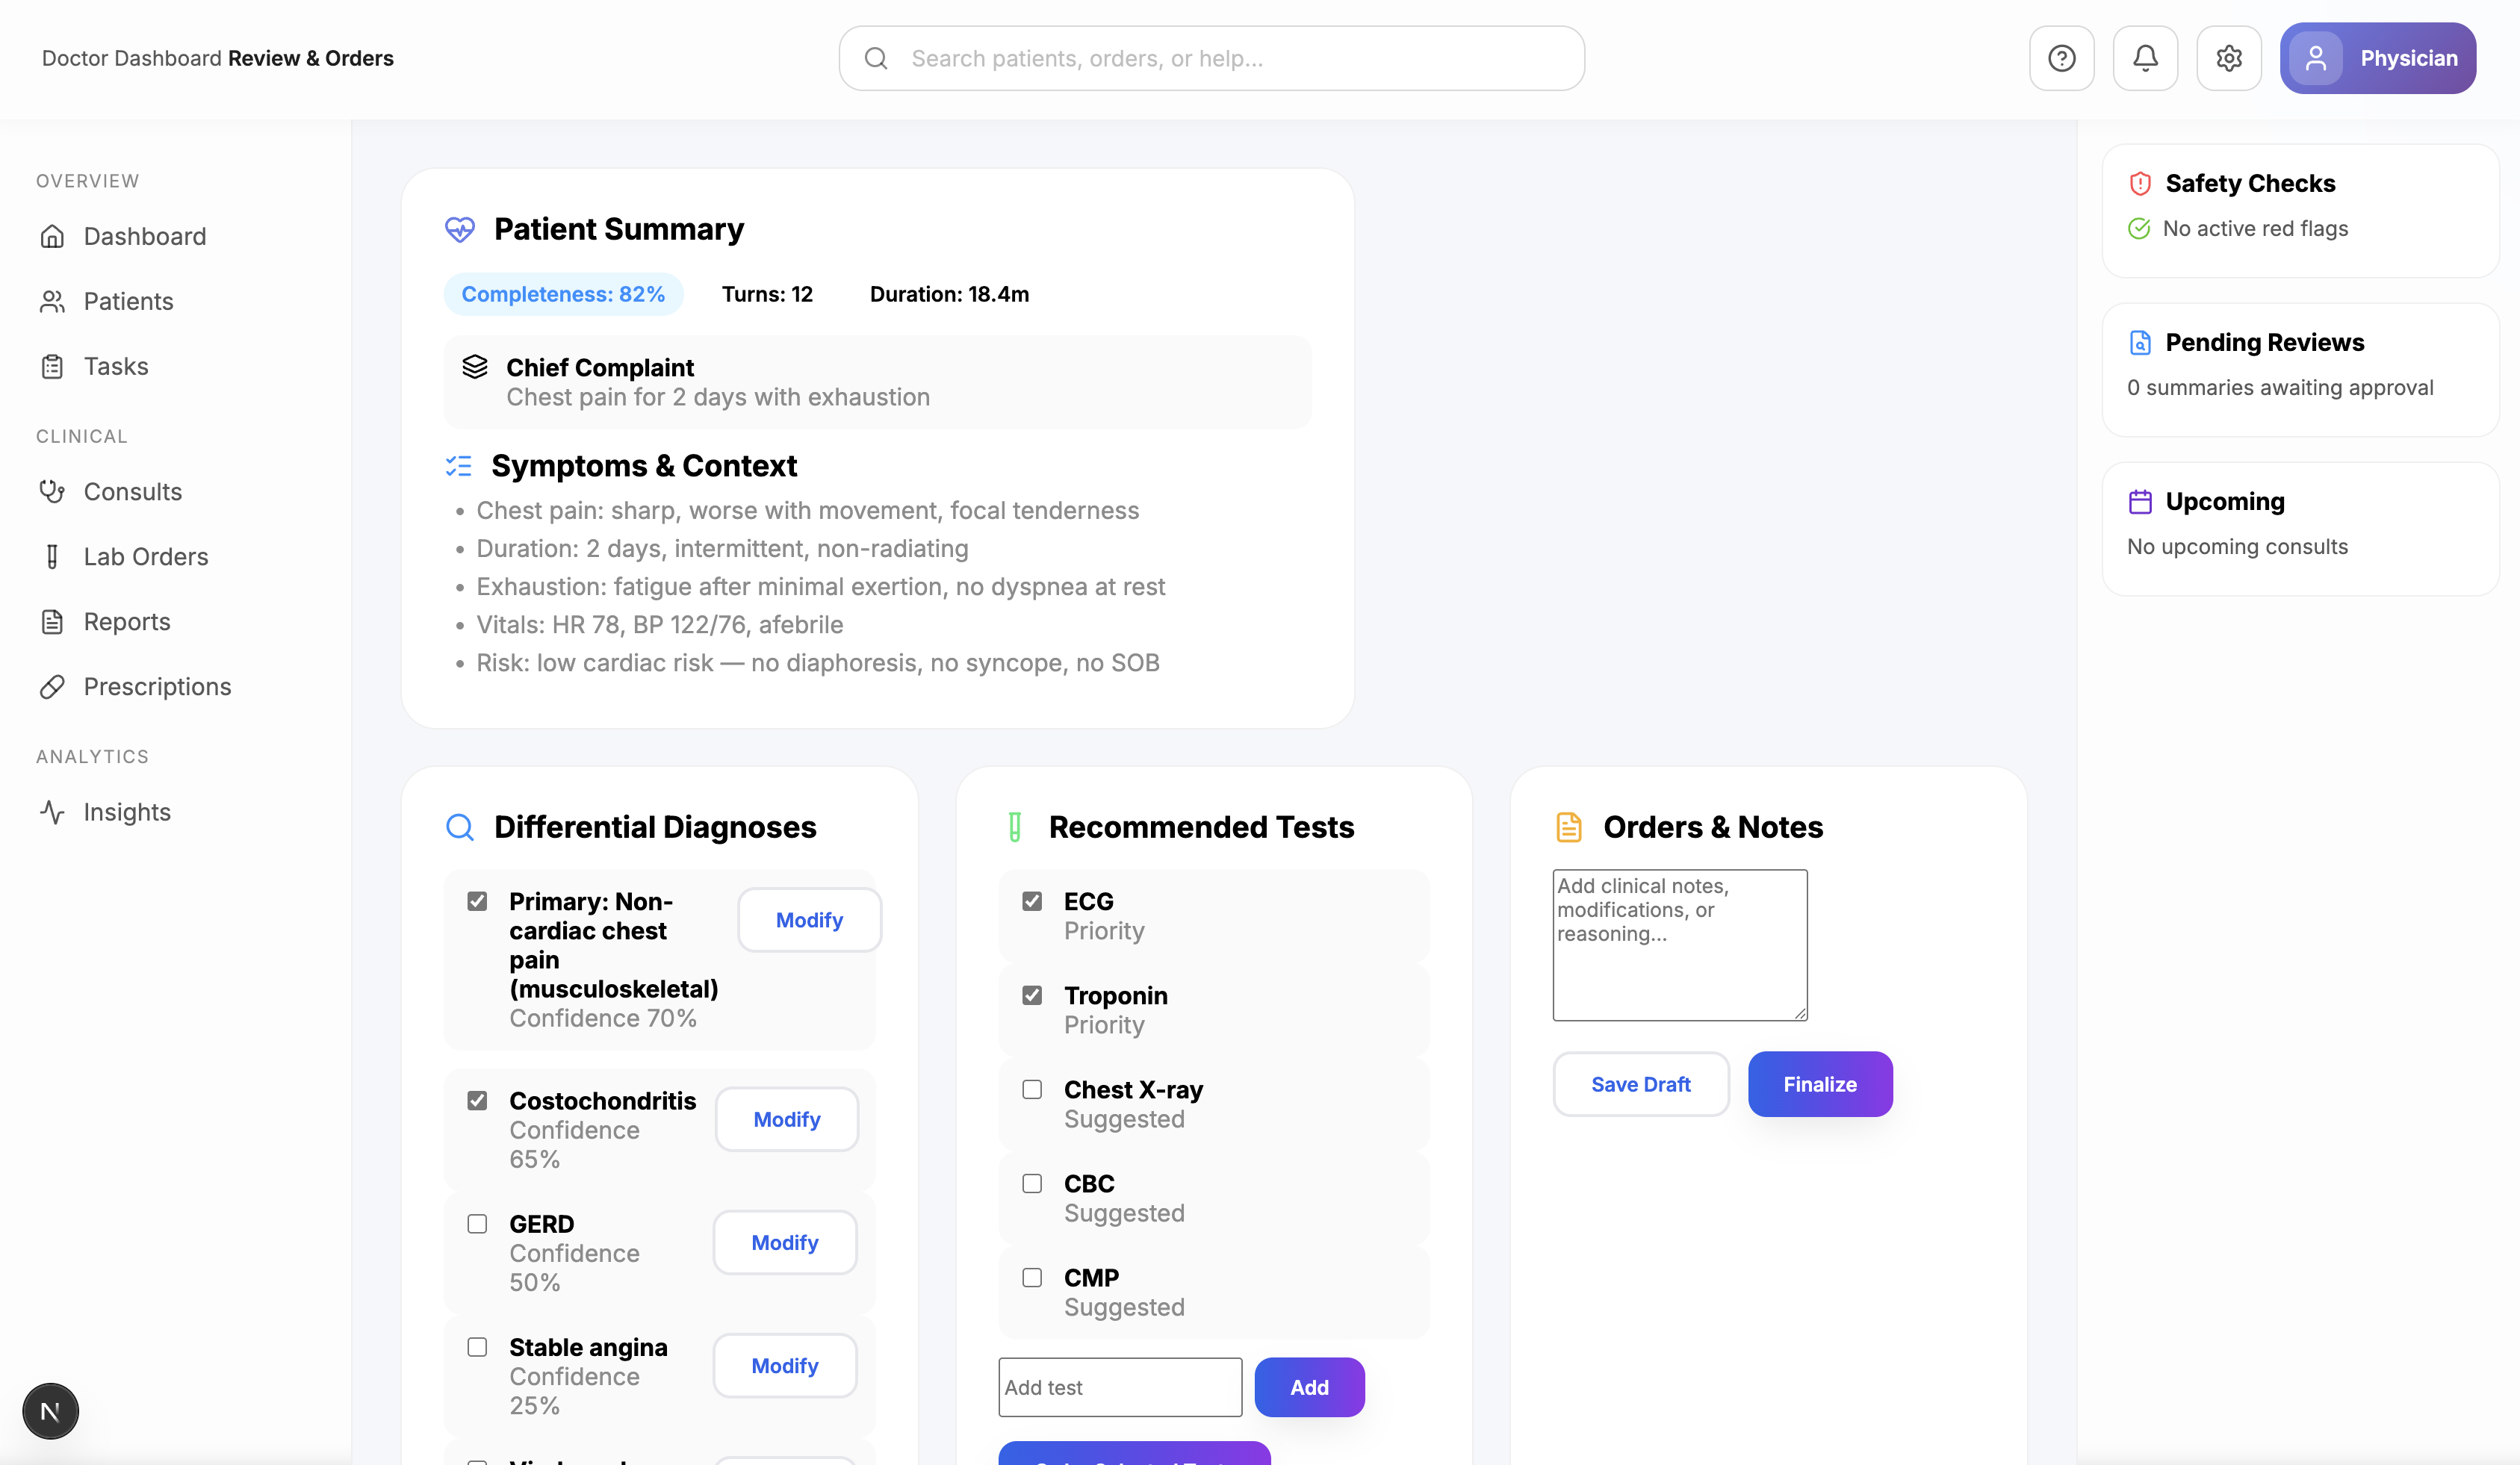
Task: Uncheck the ECG test checkbox
Action: pyautogui.click(x=1032, y=901)
